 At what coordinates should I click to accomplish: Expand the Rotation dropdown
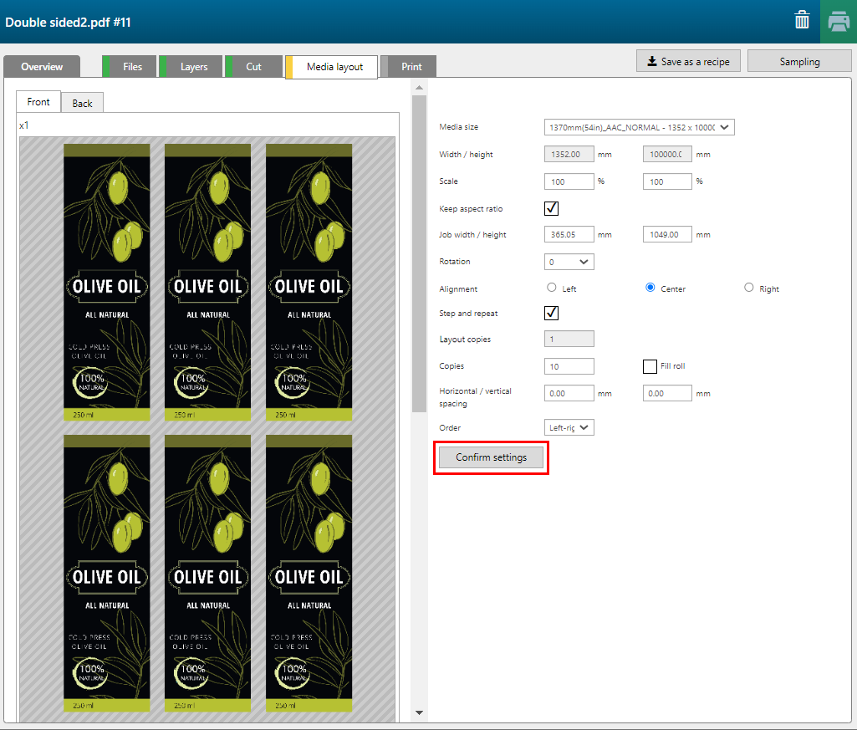pos(569,262)
